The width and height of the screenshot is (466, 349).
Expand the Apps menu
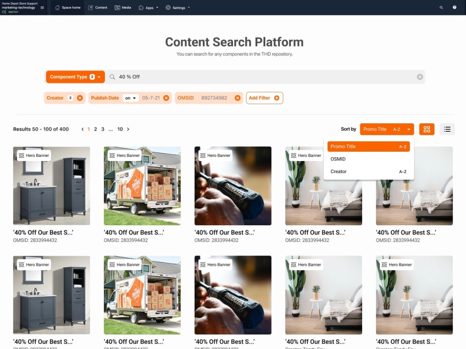tap(148, 8)
